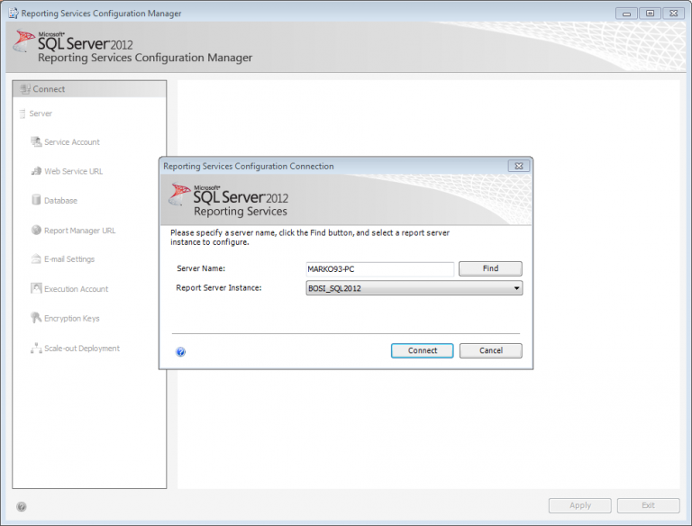Cancel the connection dialog
Viewport: 692px width, 526px height.
(491, 350)
